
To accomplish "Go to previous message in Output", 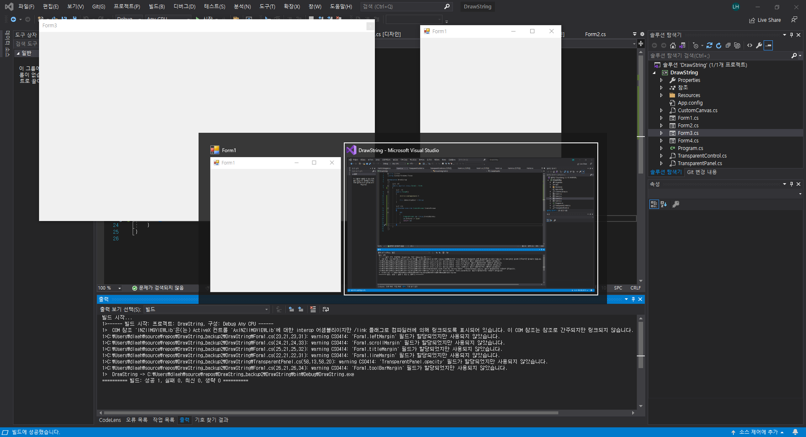I will (x=291, y=309).
